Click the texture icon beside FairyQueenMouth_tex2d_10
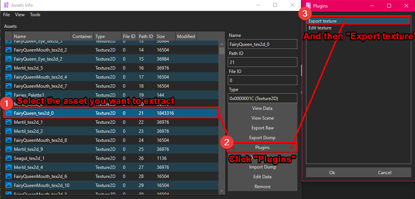Image resolution: width=415 pixels, height=199 pixels. pos(9,185)
